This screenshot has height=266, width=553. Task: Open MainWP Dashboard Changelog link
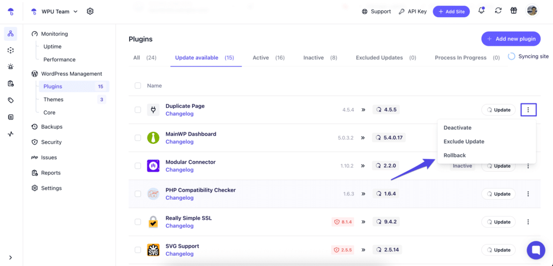coord(179,142)
